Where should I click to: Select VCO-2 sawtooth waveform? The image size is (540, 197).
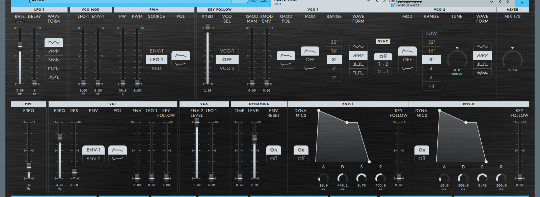(x=482, y=55)
